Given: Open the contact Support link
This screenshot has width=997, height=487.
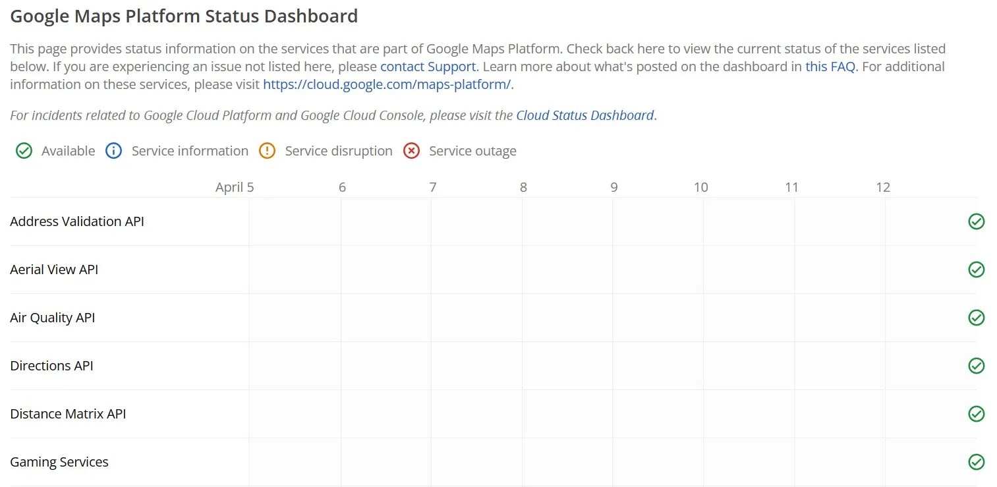Looking at the screenshot, I should point(427,66).
